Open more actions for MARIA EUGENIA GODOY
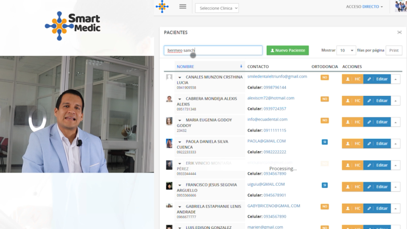This screenshot has width=407, height=229. 395,122
